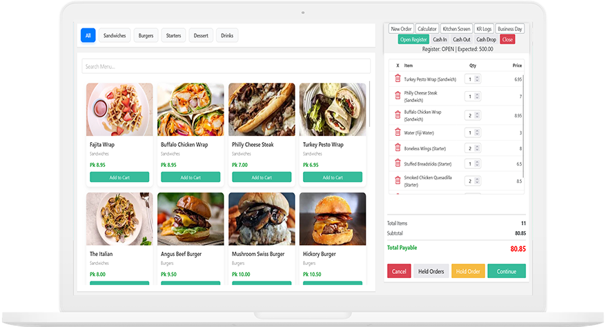Screen dimensions: 606x327
Task: Remove Turkey Pesto Wrap using its trash icon
Action: 398,79
